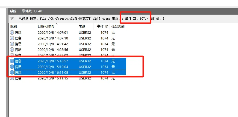Click 信息 level text in 15:18:57 row
Image resolution: width=238 pixels, height=117 pixels.
18,61
